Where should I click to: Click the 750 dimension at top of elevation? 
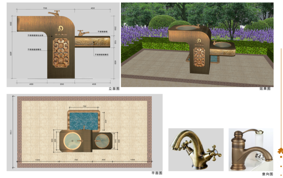(45, 8)
